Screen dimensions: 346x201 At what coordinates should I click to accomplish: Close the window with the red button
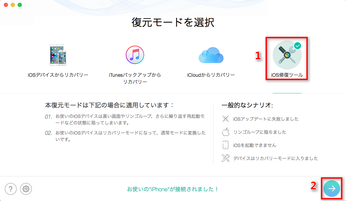point(6,5)
